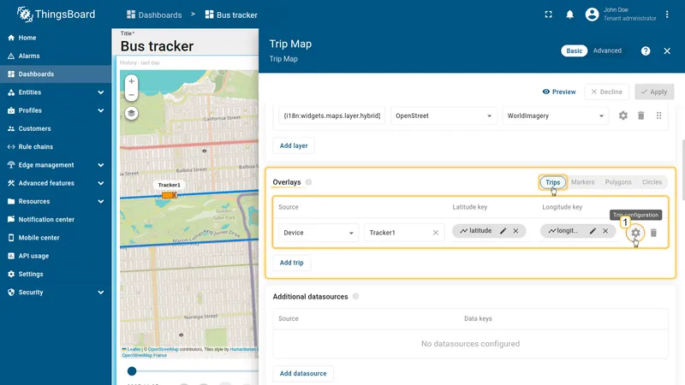Open the map layers control
The width and height of the screenshot is (685, 385).
click(x=131, y=114)
